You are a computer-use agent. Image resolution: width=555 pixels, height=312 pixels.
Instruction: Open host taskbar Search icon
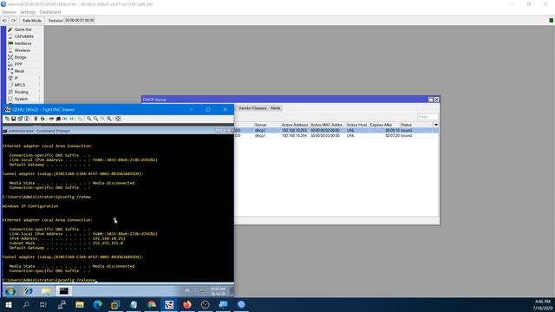(x=26, y=304)
